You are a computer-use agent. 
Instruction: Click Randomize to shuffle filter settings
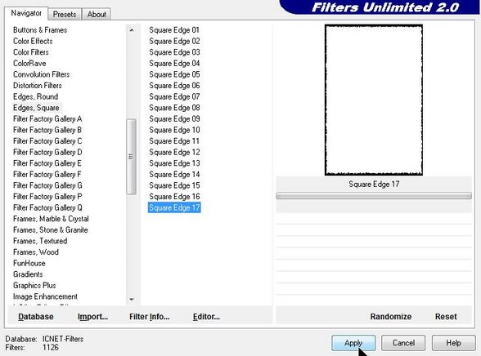pos(391,317)
